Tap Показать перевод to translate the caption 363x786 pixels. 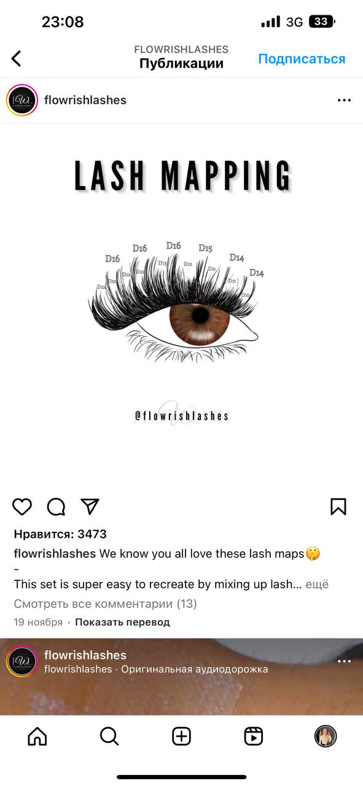tap(122, 622)
